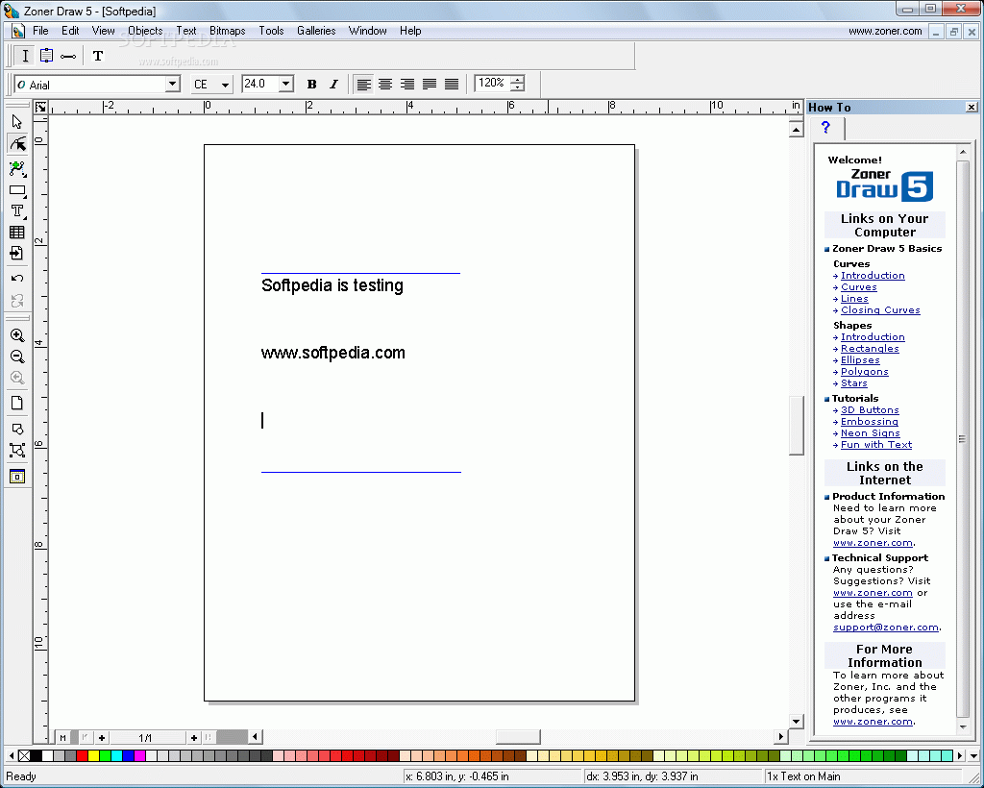Open the Closing Curves link
Viewport: 984px width, 788px height.
click(880, 310)
